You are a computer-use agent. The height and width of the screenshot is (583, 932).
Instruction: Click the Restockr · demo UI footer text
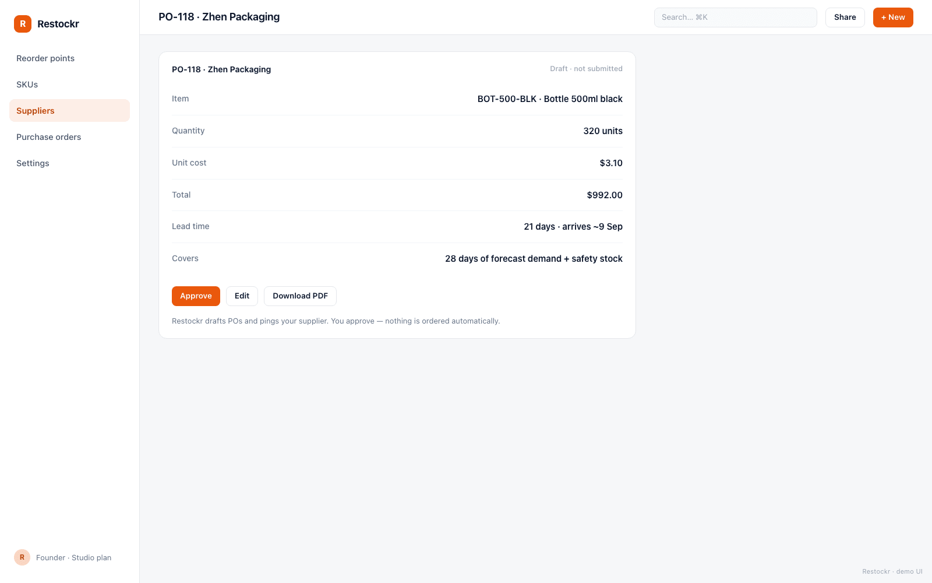[x=892, y=571]
